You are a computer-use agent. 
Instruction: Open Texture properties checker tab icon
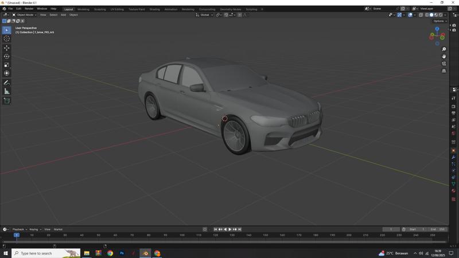coord(453,199)
